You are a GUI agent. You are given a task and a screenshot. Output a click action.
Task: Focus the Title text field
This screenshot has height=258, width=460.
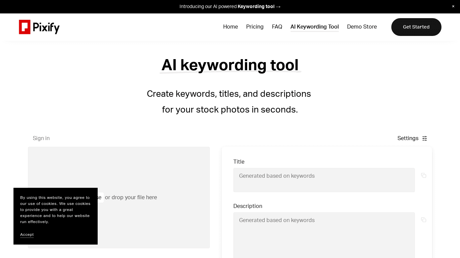324,180
